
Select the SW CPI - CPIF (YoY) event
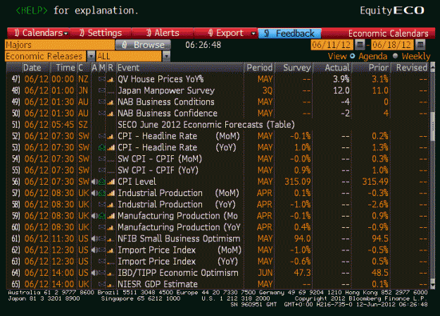[x=158, y=171]
